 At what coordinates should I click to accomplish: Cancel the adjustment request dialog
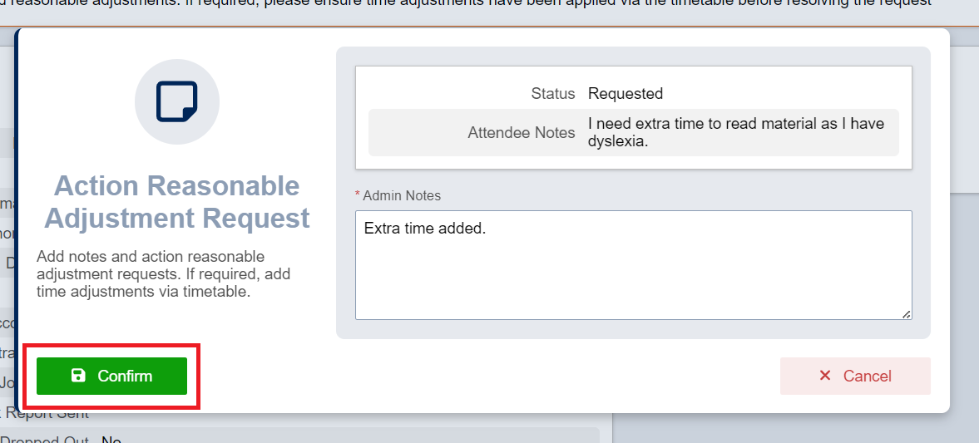click(x=855, y=376)
